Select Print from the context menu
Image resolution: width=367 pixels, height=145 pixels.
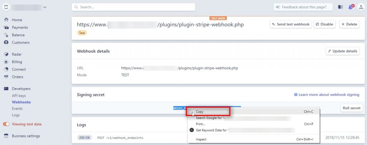pyautogui.click(x=200, y=124)
